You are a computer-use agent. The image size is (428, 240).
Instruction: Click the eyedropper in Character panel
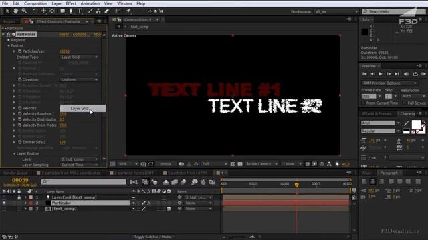point(407,123)
